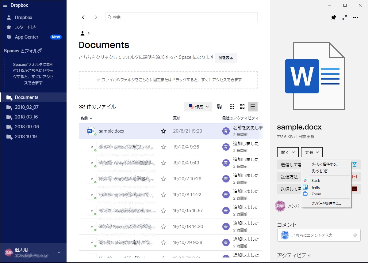The image size is (368, 263).
Task: Click the Word icon of sample.docx row
Action: 92,131
